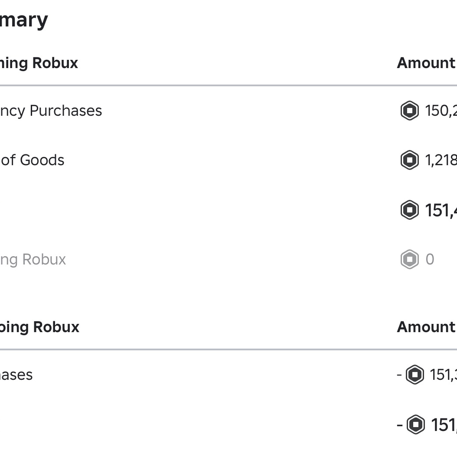
Task: Click the greyed-out Pending Robux icon
Action: click(409, 259)
